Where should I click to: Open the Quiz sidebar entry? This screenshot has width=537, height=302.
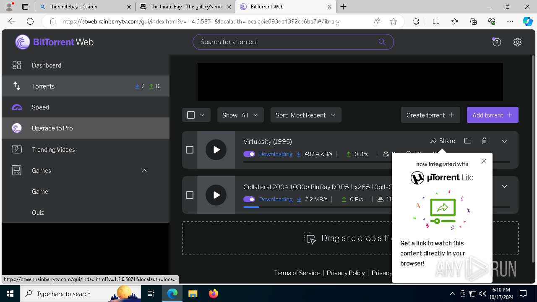point(86,212)
